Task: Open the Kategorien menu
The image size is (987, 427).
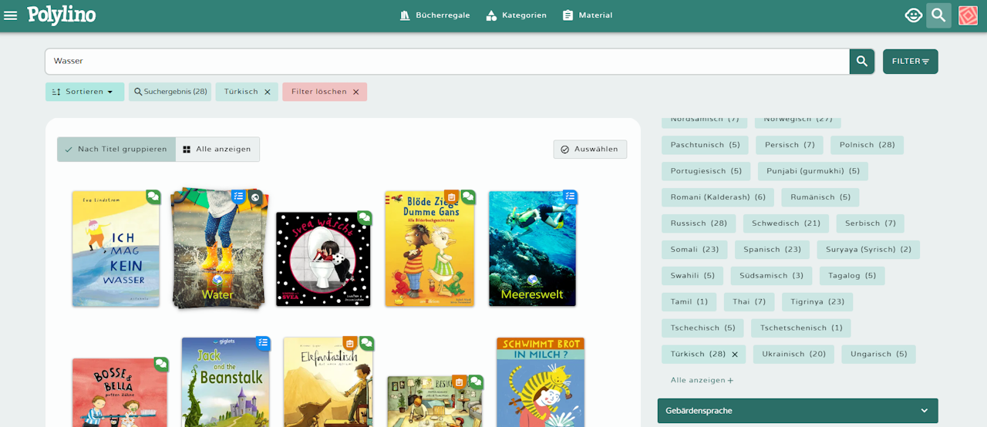Action: point(516,15)
